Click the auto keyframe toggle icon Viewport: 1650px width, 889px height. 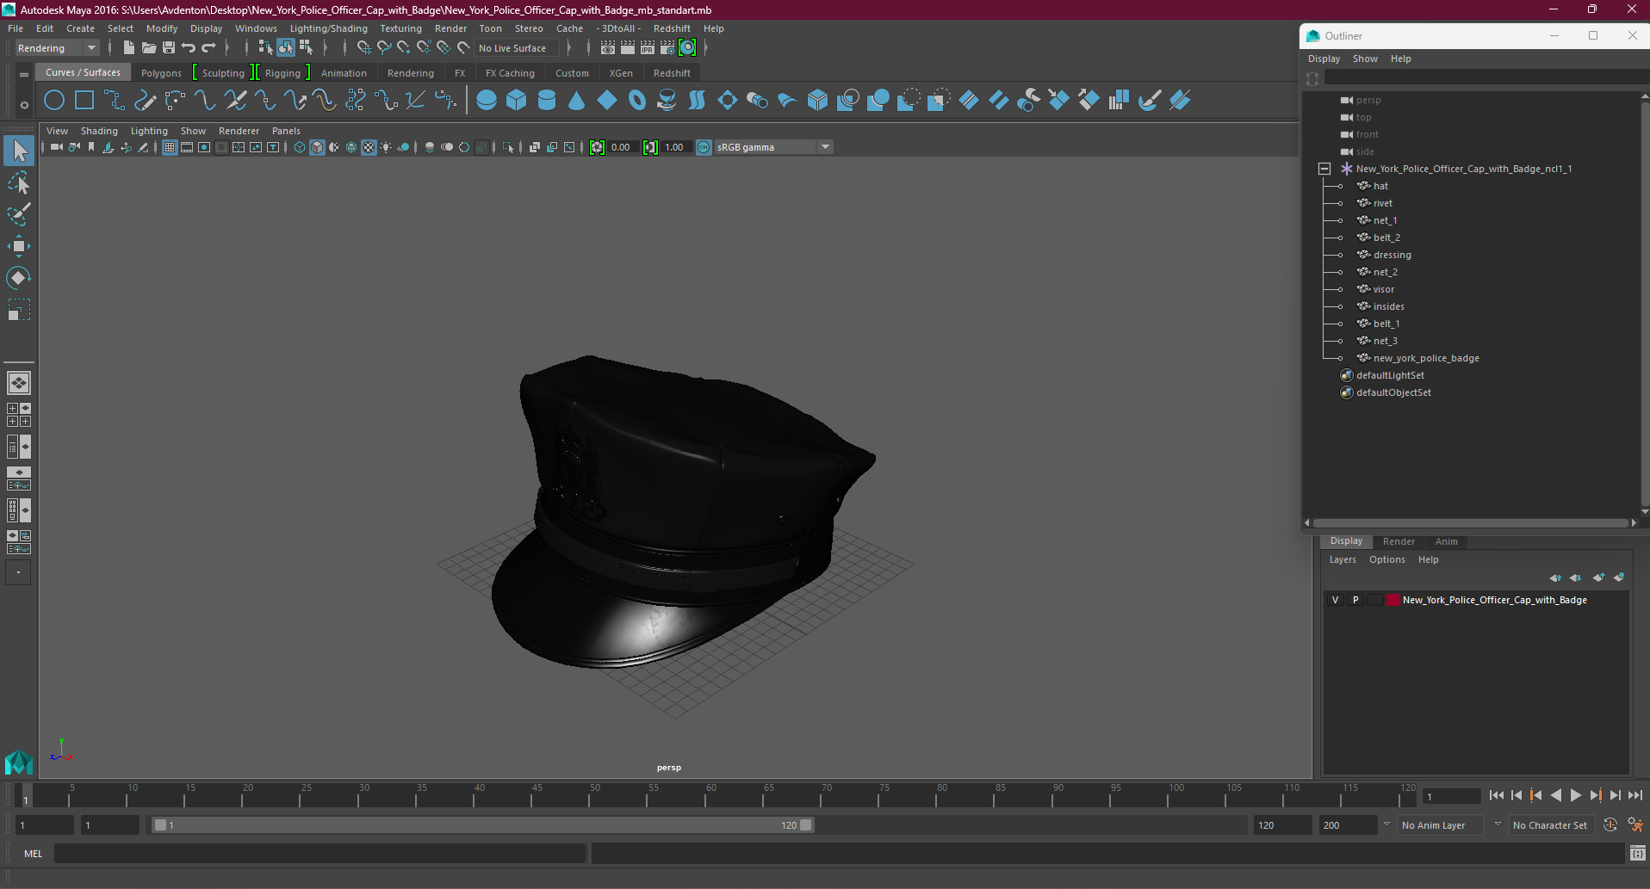click(1610, 825)
